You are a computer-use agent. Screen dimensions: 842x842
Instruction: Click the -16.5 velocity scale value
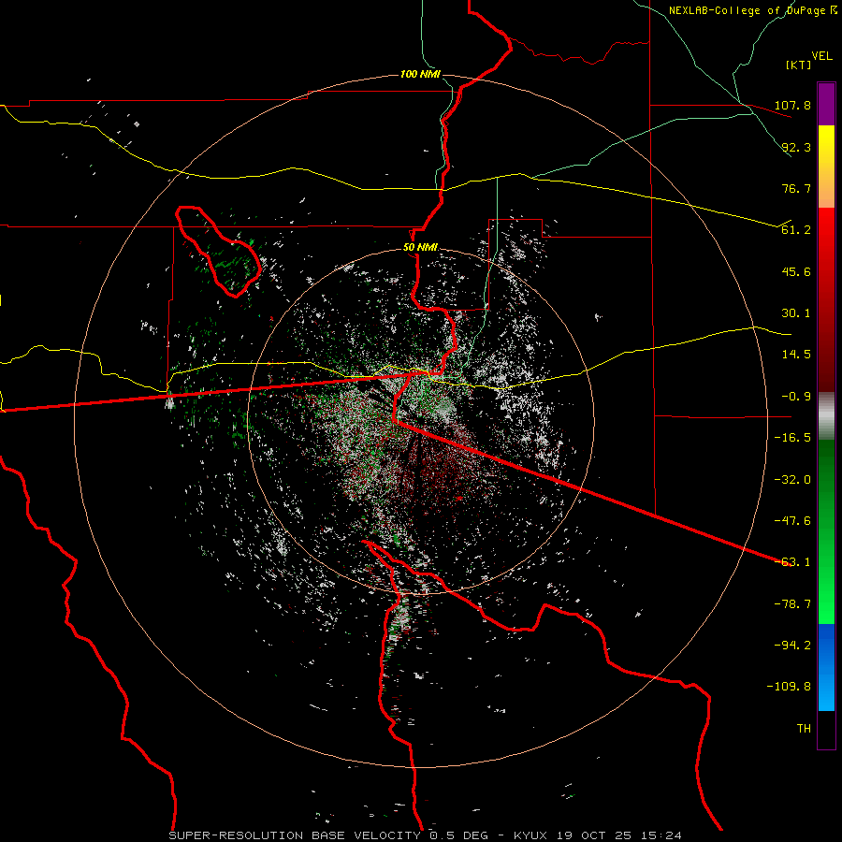(x=792, y=438)
